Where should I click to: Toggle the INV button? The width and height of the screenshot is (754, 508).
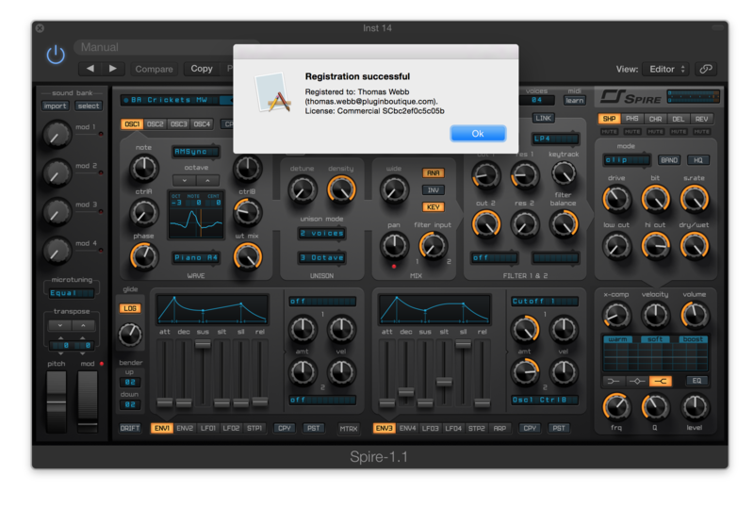pos(434,190)
